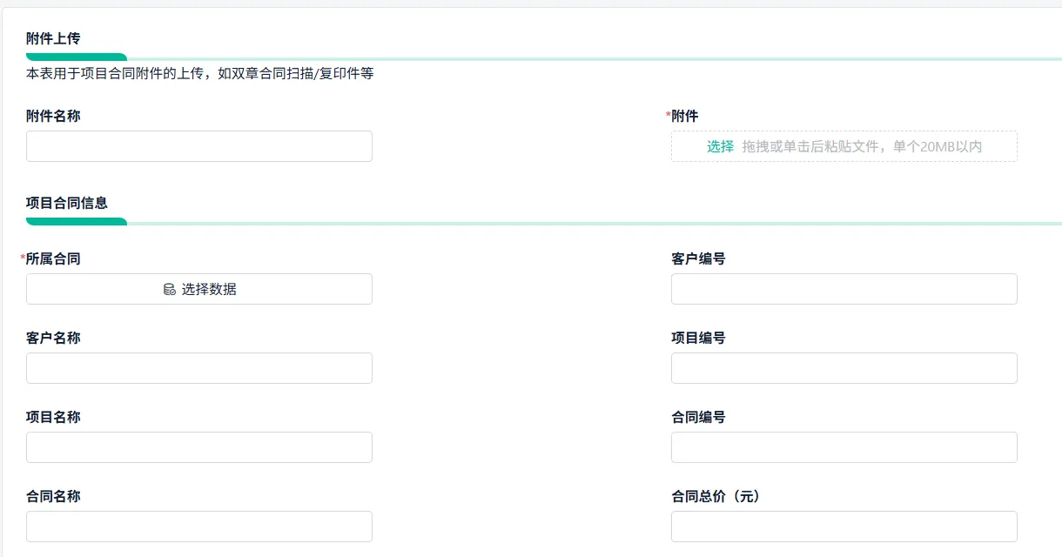
Task: Click the description text about 双章合同扫描
Action: (x=200, y=74)
